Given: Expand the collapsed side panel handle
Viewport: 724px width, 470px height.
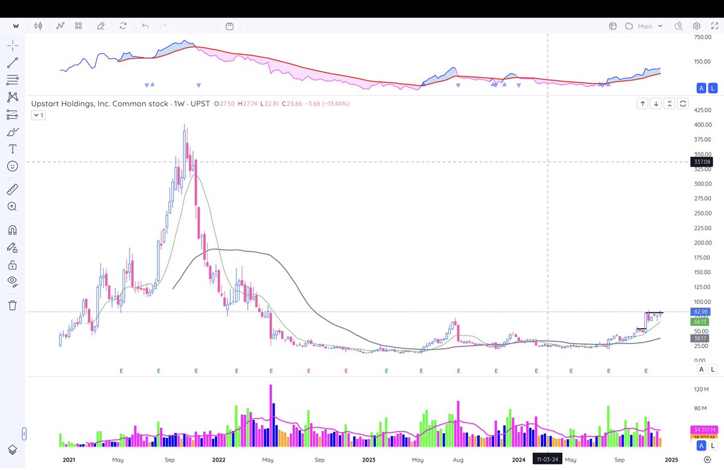Looking at the screenshot, I should coord(24,433).
